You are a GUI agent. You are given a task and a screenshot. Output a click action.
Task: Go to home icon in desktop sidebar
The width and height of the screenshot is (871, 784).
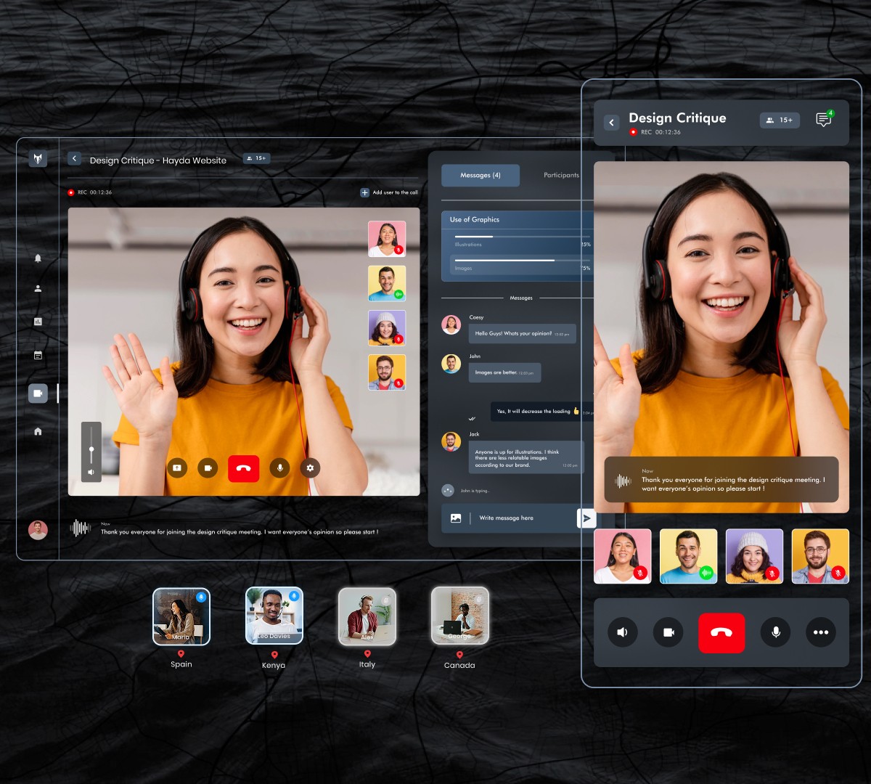(38, 431)
